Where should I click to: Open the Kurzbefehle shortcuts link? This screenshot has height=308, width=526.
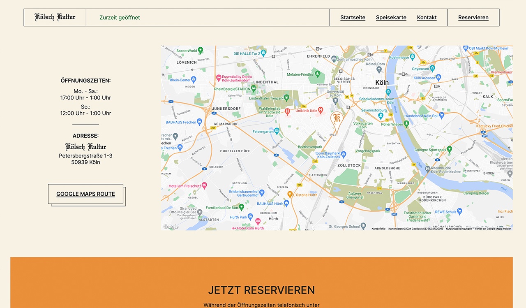(x=378, y=228)
